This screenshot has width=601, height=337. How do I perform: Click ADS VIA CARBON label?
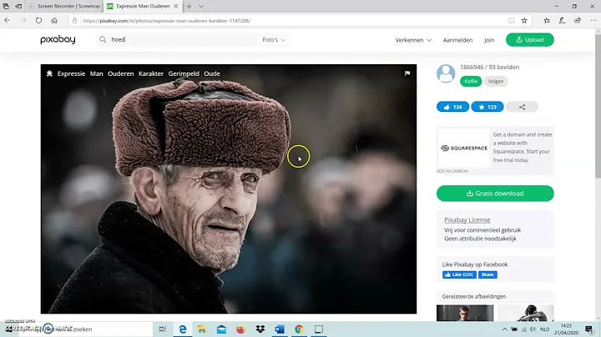452,171
